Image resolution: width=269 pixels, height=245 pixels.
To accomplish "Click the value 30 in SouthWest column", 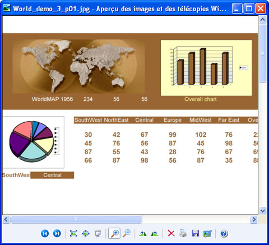I will 88,135.
